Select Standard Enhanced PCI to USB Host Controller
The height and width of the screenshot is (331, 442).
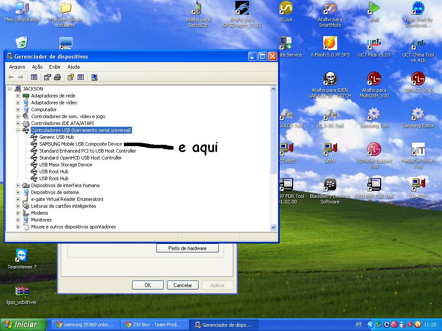coord(88,151)
